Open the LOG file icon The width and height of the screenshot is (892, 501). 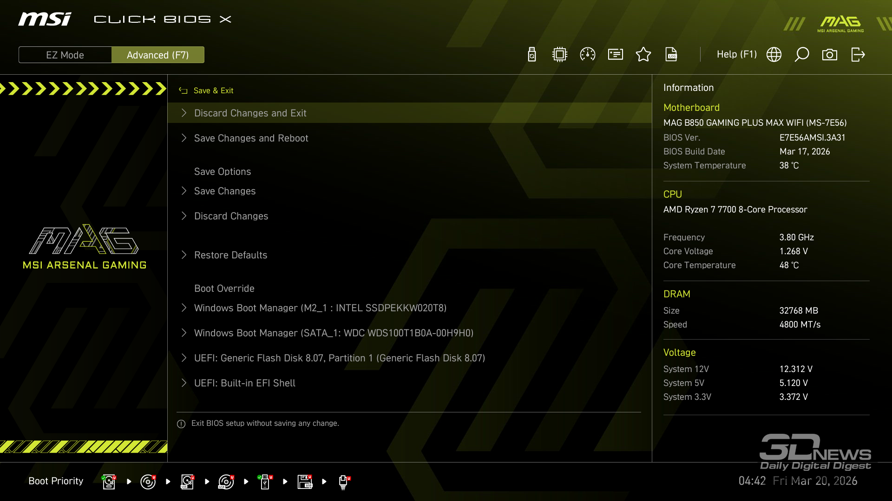[x=671, y=55]
